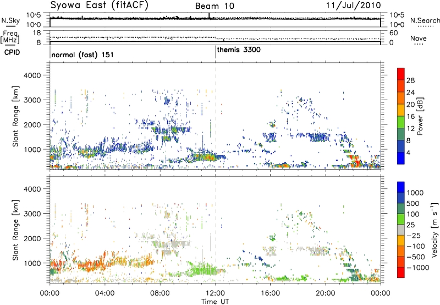Viewport: 440px width, 305px height.
Task: Select the '12' value on Power color bar
Action: (410, 129)
